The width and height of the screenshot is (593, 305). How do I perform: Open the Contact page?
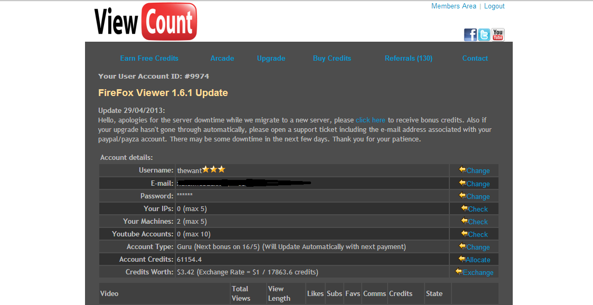[475, 58]
